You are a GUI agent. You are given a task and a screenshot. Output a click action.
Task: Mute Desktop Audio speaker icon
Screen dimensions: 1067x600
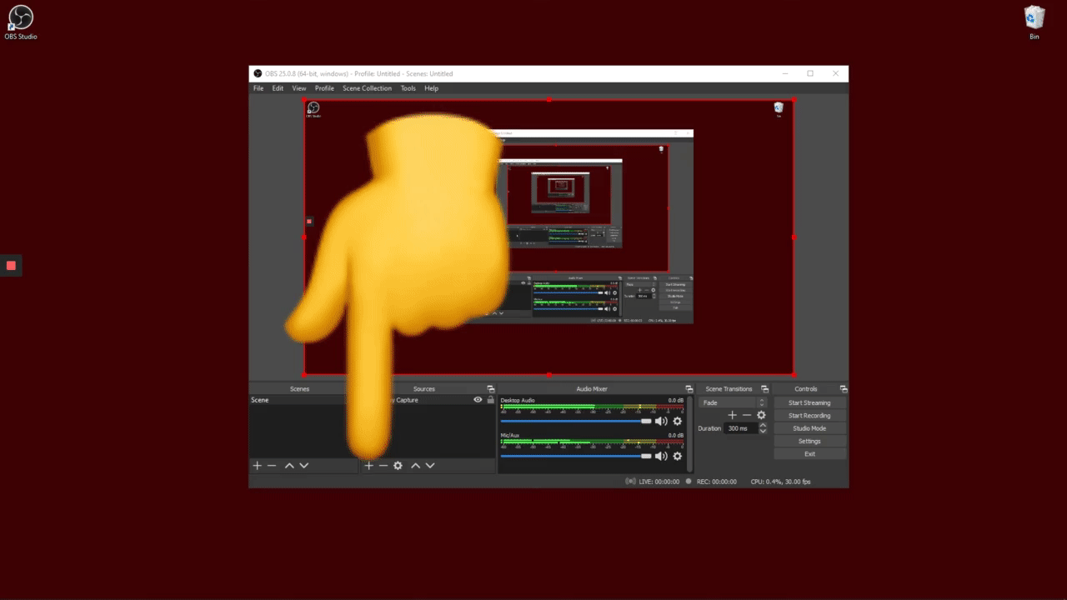point(661,422)
